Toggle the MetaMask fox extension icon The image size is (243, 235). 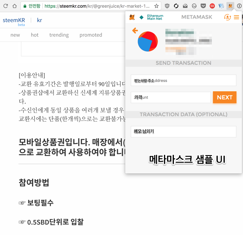230,6
